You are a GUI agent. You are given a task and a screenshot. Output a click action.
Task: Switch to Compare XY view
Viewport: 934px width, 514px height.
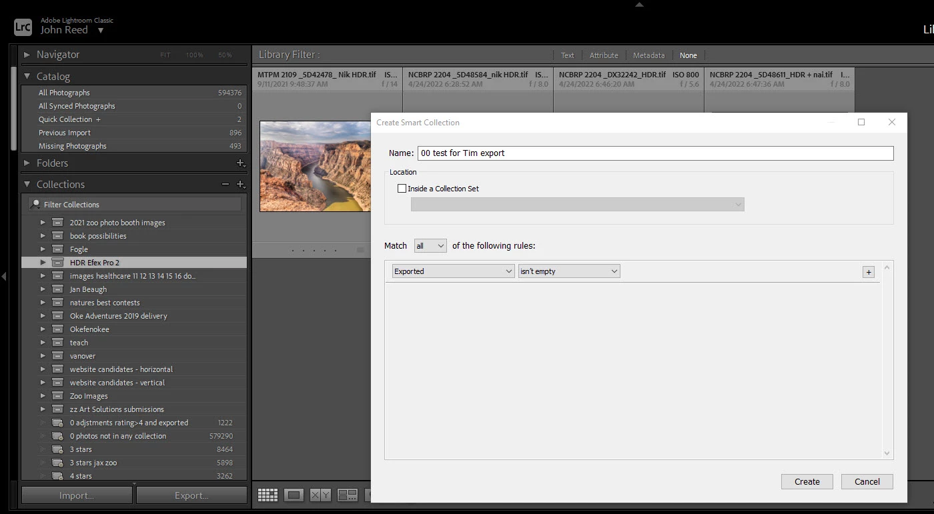[320, 495]
